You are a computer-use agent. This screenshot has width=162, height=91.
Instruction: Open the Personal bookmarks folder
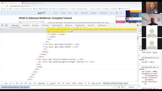tap(16, 9)
